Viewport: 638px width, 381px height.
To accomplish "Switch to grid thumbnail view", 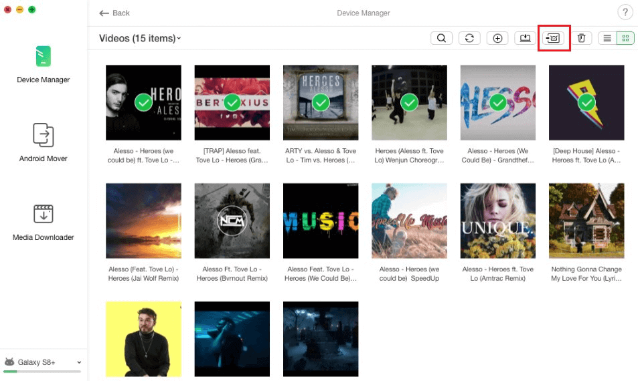I will 625,38.
